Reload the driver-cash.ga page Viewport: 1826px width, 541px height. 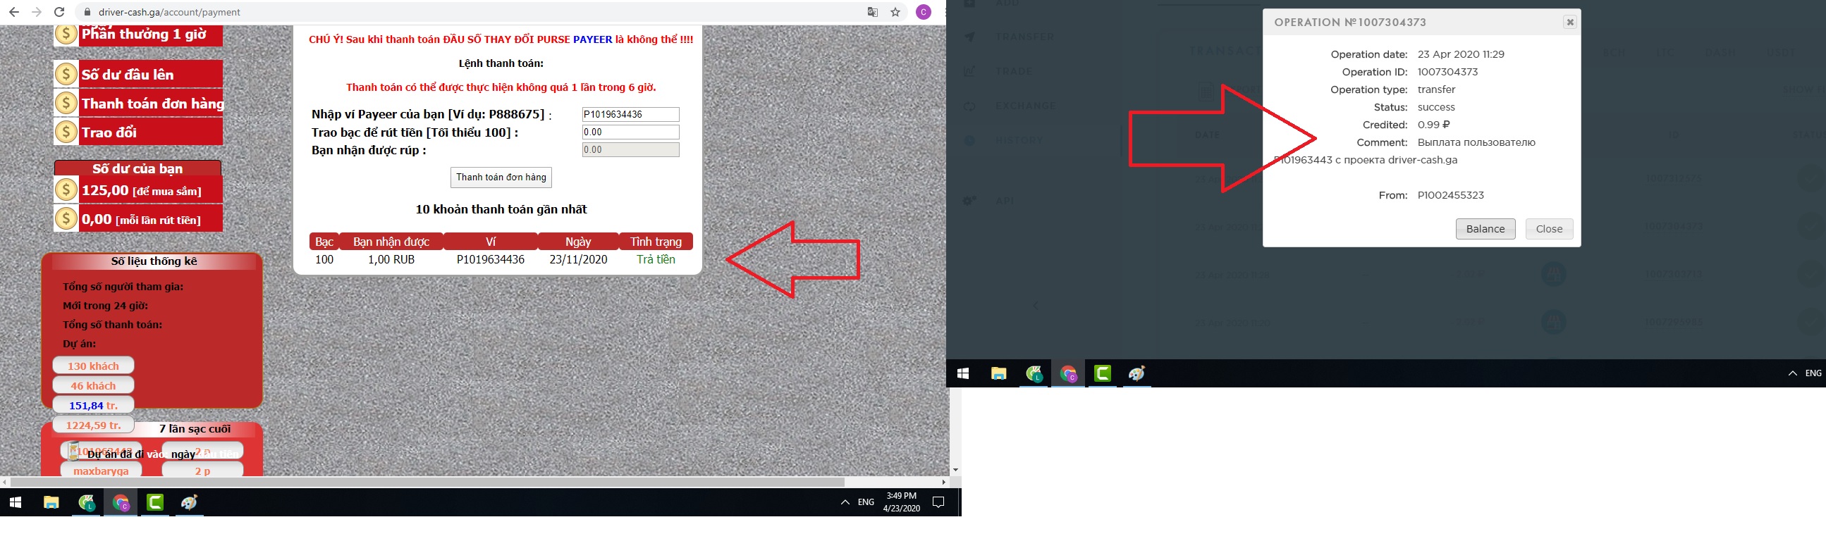point(59,12)
